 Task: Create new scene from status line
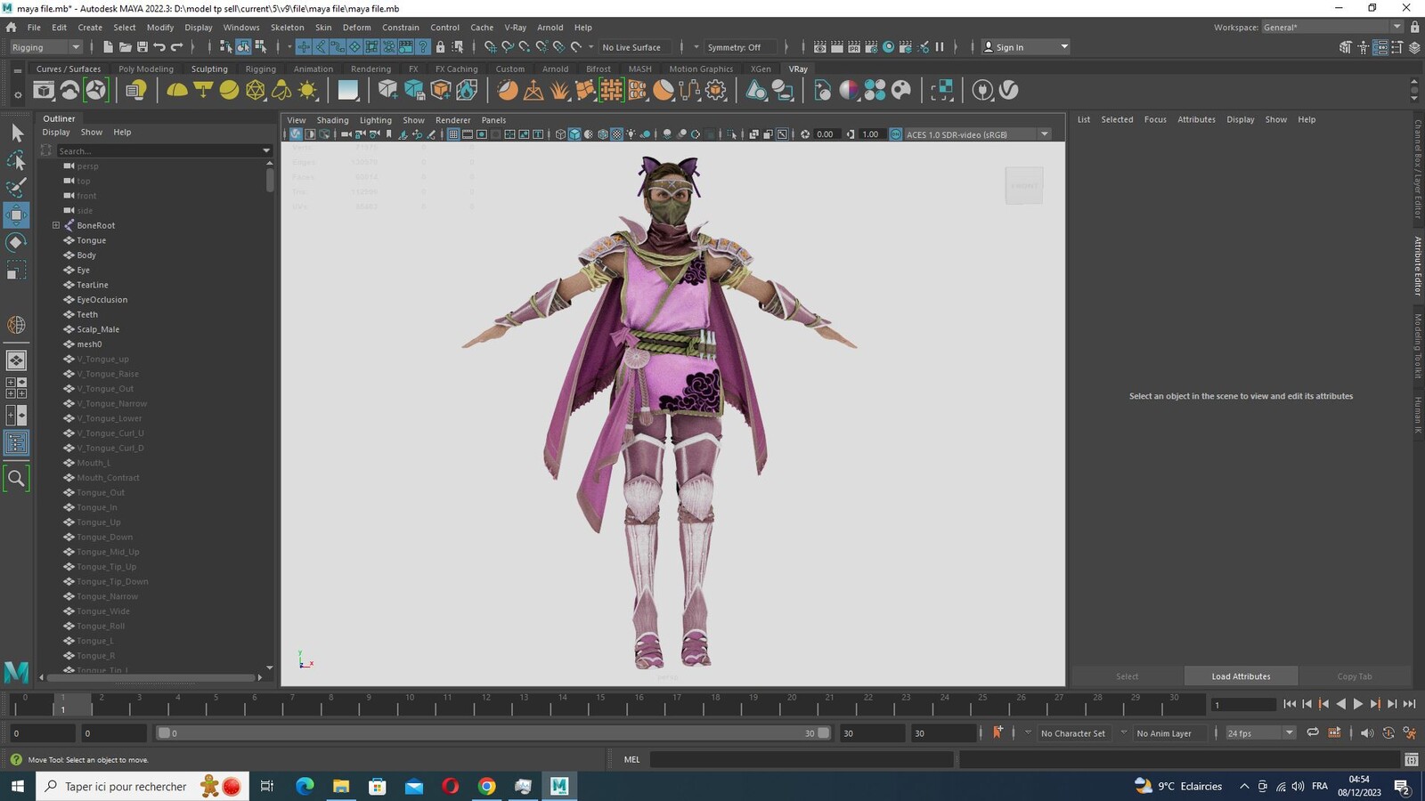point(108,47)
